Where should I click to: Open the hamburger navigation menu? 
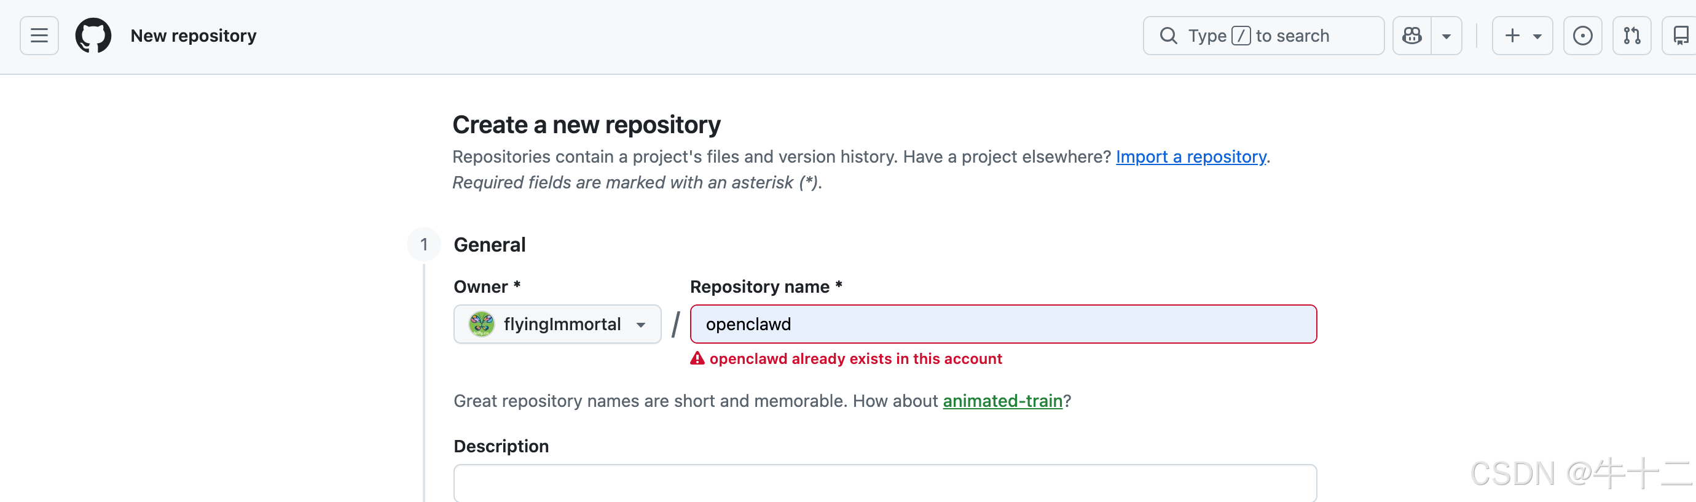[x=39, y=36]
